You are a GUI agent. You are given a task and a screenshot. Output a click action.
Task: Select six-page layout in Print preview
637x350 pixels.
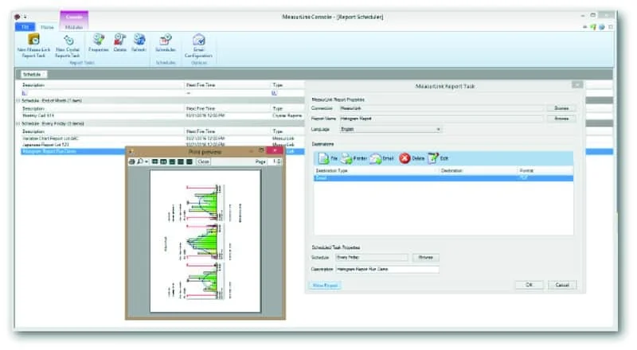pyautogui.click(x=190, y=161)
